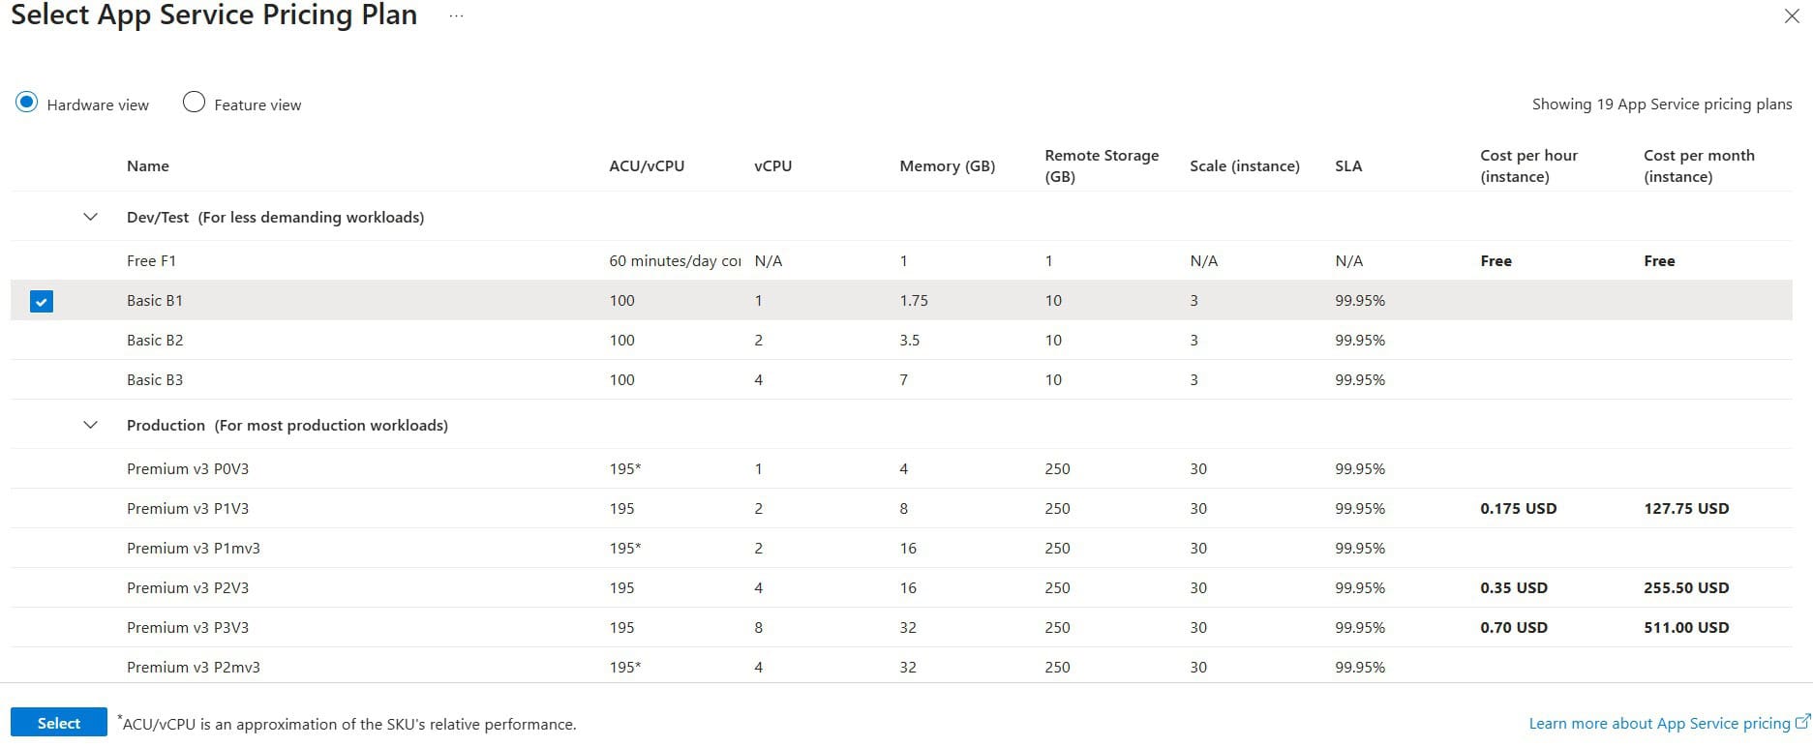Select the Premium v3 P1V3 plan
The width and height of the screenshot is (1813, 747).
coord(187,508)
